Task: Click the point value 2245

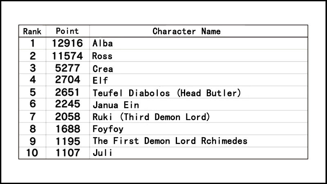Action: click(68, 105)
